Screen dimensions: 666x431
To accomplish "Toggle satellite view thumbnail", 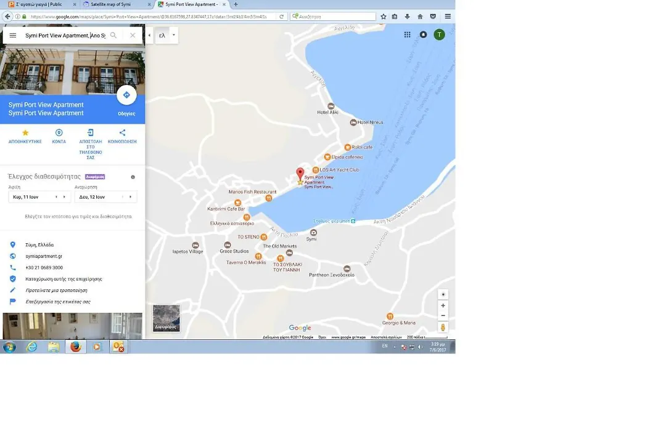I will (x=166, y=318).
